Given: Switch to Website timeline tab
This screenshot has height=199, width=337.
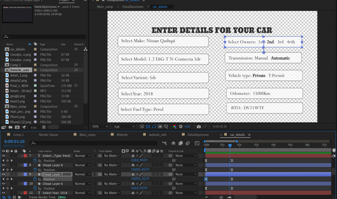Looking at the screenshot, I should point(122,135).
